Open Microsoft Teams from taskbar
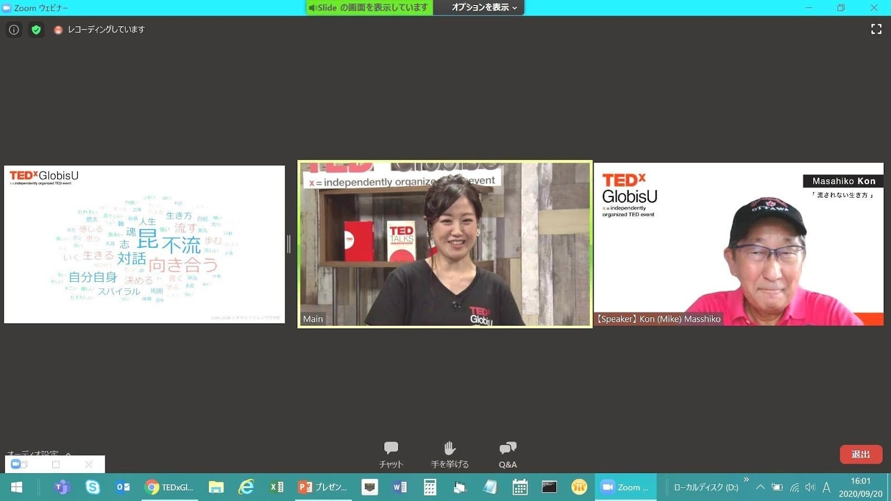This screenshot has height=501, width=891. tap(62, 487)
